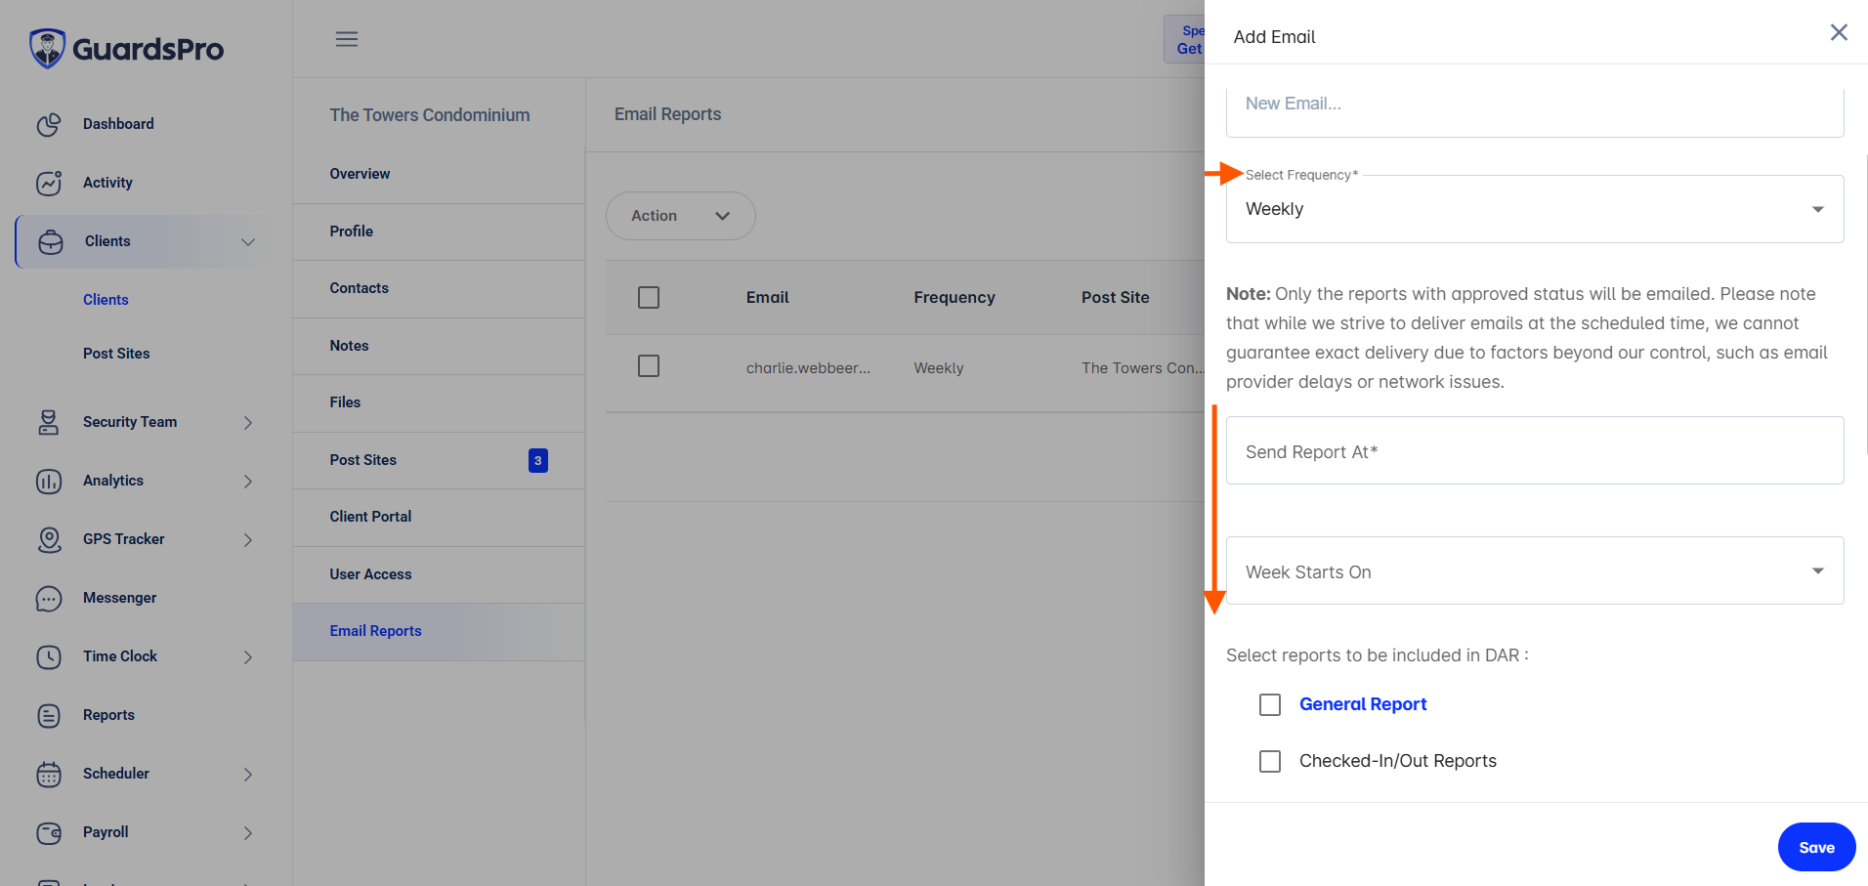Click the Send Report At field
This screenshot has height=886, width=1868.
(1535, 450)
